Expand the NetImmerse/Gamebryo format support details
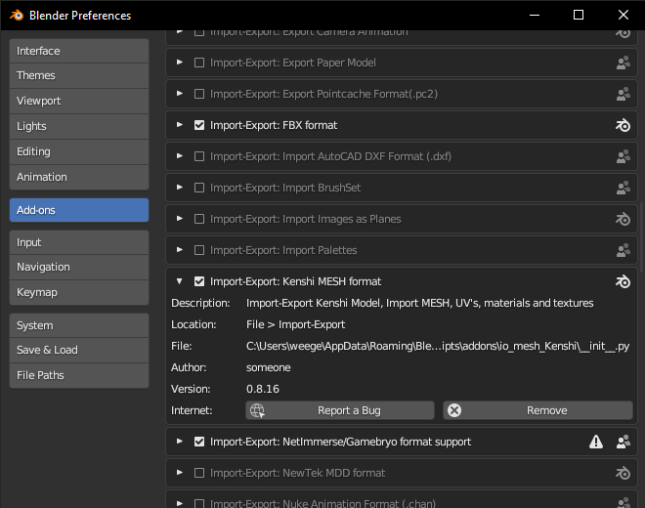Image resolution: width=645 pixels, height=508 pixels. [180, 442]
